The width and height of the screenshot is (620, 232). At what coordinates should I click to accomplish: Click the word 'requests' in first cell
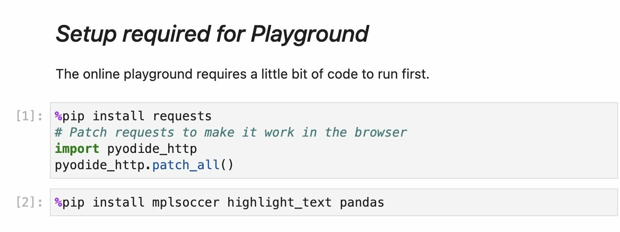point(182,116)
